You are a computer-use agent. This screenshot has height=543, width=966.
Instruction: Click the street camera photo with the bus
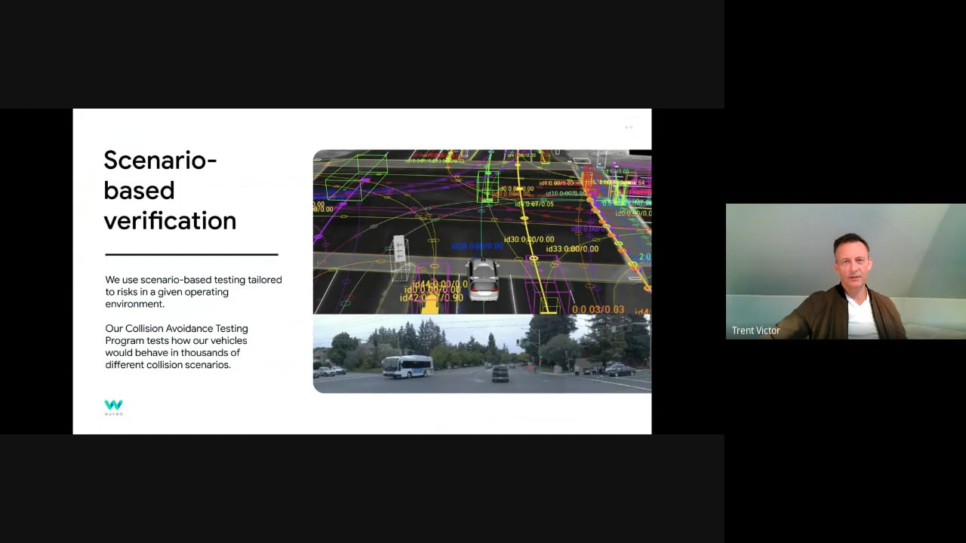(x=482, y=354)
